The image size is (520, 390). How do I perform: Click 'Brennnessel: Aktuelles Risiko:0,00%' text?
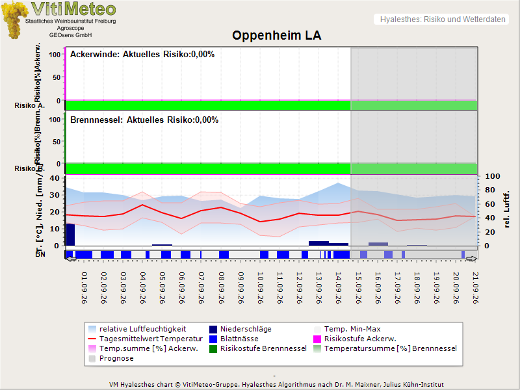[144, 120]
